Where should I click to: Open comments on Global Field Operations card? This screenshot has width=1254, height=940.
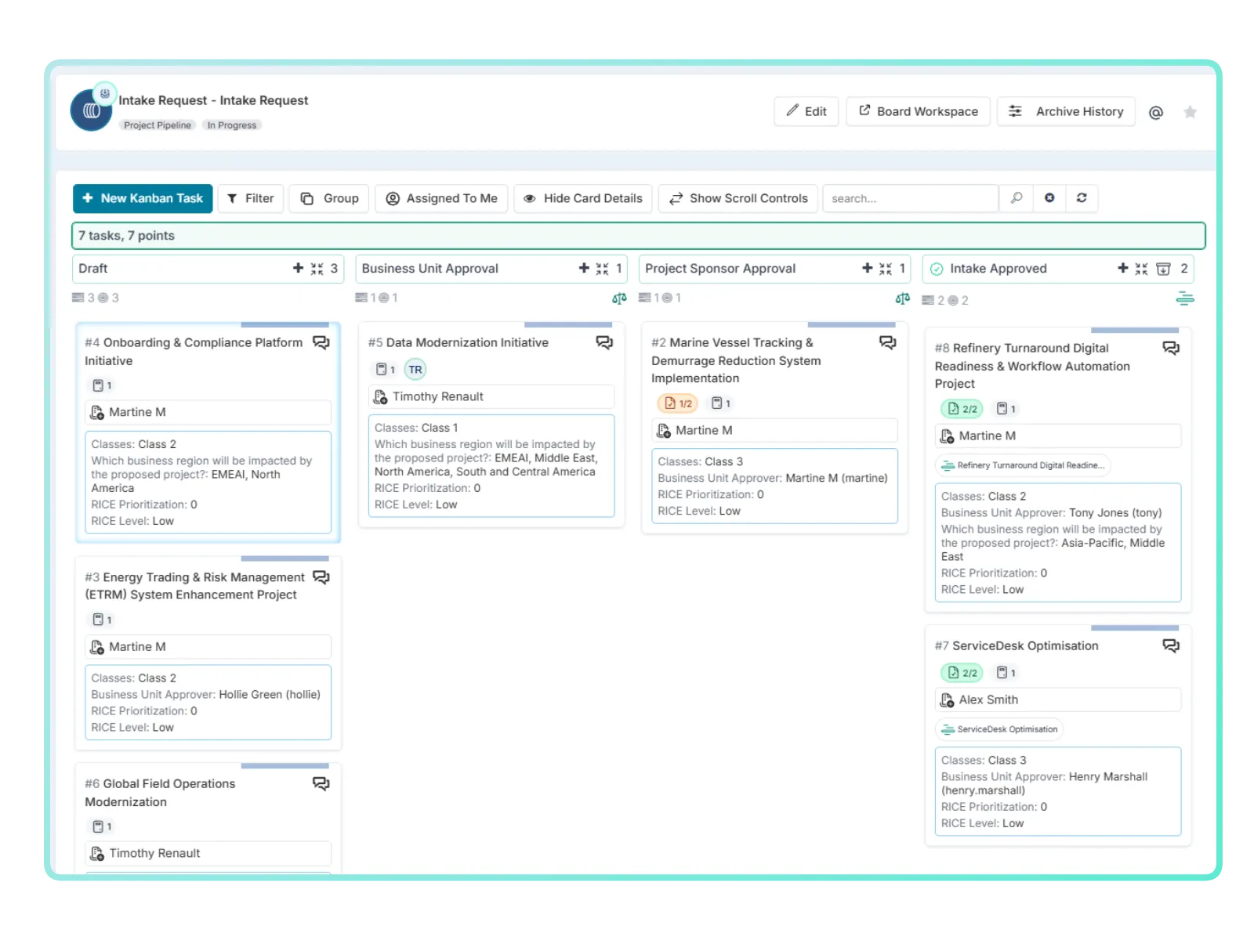click(x=321, y=784)
